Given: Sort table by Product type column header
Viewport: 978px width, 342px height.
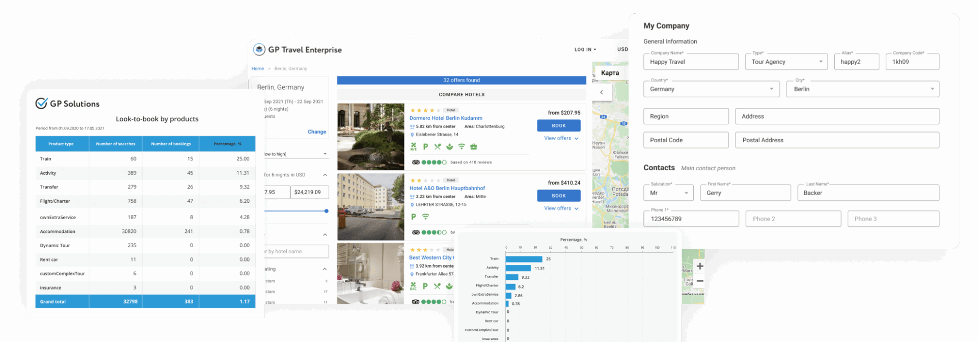Looking at the screenshot, I should pyautogui.click(x=61, y=144).
